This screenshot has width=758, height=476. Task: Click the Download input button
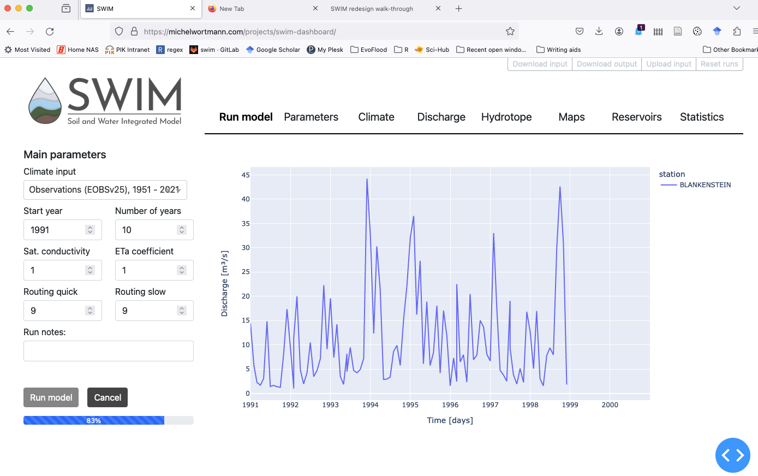pos(540,64)
